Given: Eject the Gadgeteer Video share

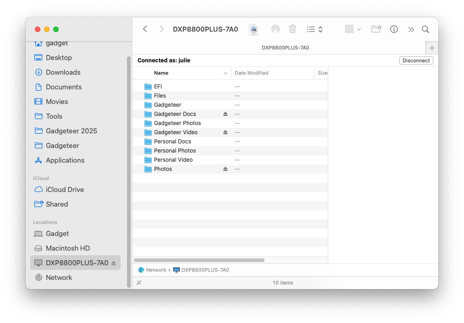Looking at the screenshot, I should [x=225, y=132].
